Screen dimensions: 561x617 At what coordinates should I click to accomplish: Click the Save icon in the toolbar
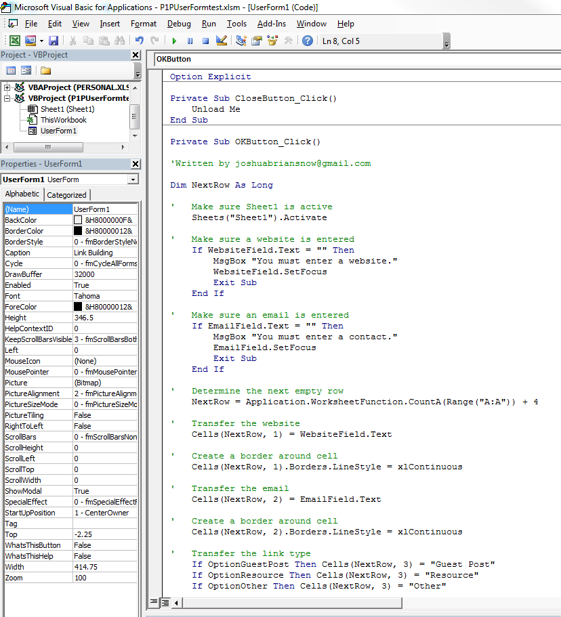[54, 41]
